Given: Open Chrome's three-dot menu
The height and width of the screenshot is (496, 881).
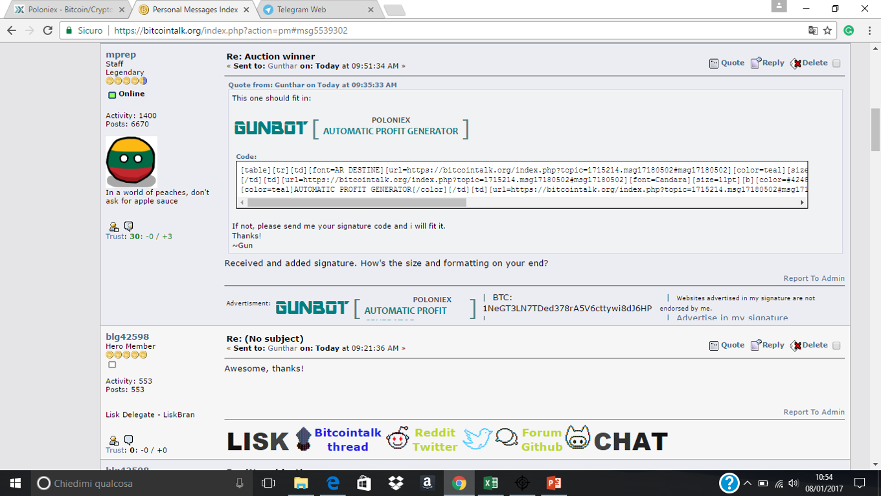Looking at the screenshot, I should (x=869, y=30).
